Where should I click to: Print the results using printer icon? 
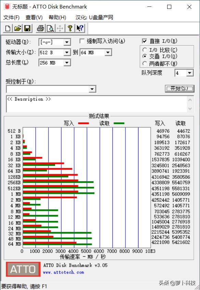(40, 28)
